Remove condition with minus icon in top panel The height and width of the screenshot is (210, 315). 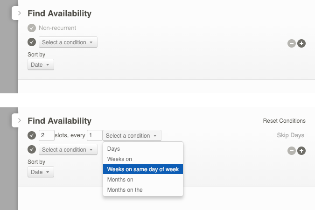click(x=292, y=43)
